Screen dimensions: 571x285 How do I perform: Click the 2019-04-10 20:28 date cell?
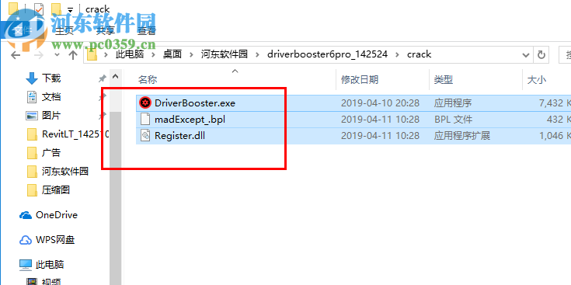[379, 103]
